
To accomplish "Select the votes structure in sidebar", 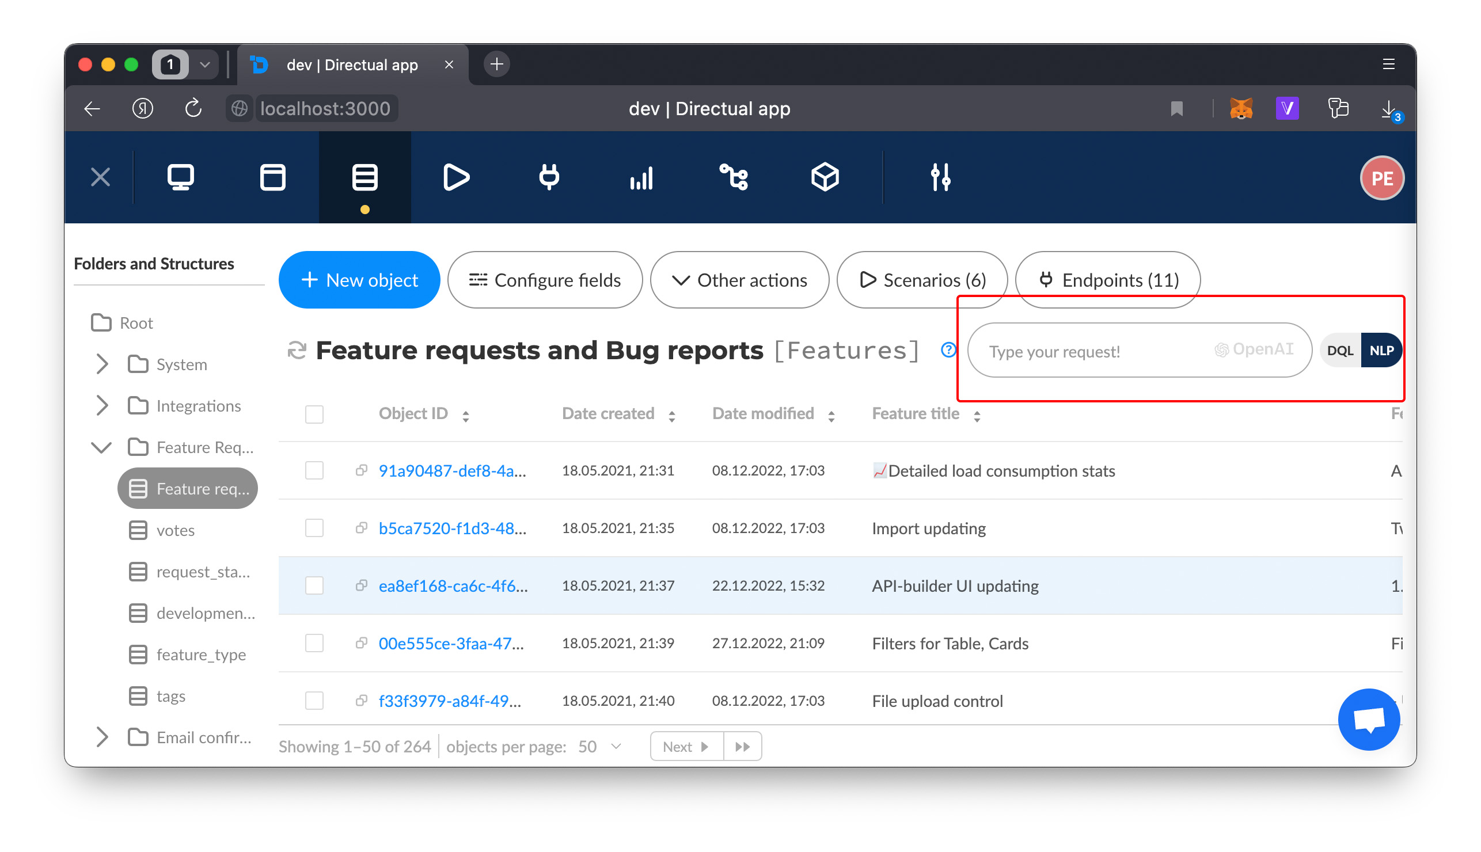I will click(175, 530).
